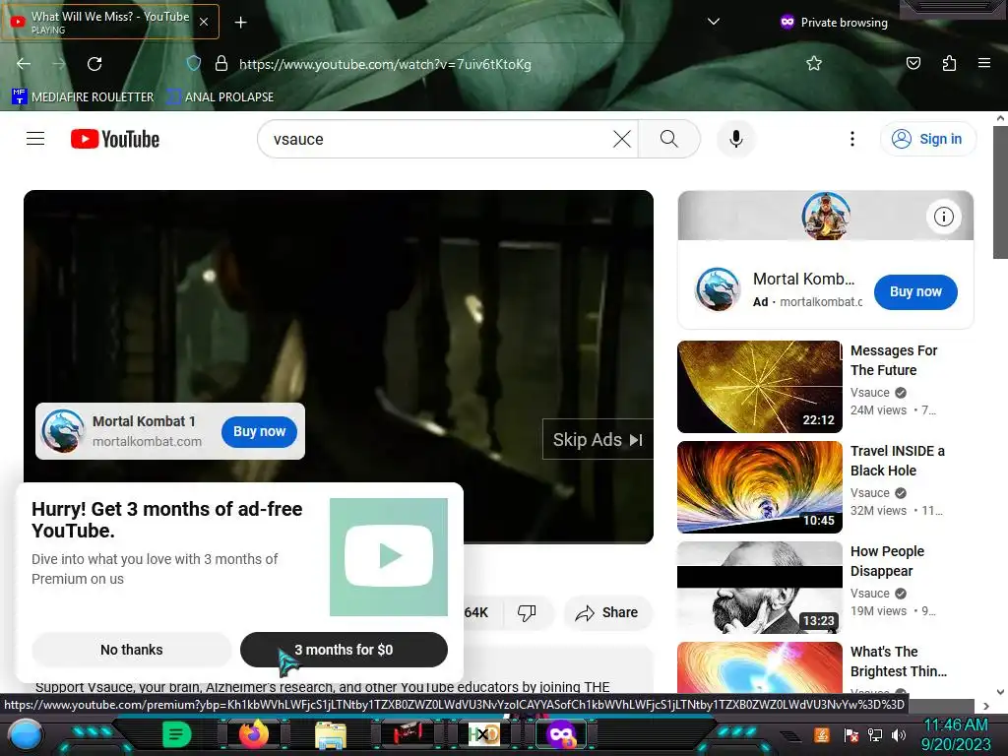Switch to private browsing window in taskbar
This screenshot has height=756, width=1008.
[560, 734]
